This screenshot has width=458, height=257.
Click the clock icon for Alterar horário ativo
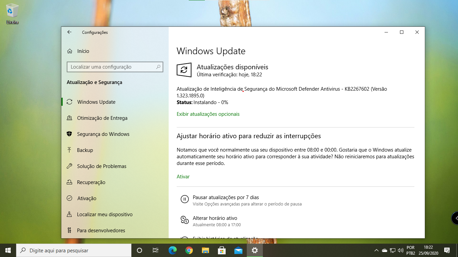pyautogui.click(x=185, y=220)
